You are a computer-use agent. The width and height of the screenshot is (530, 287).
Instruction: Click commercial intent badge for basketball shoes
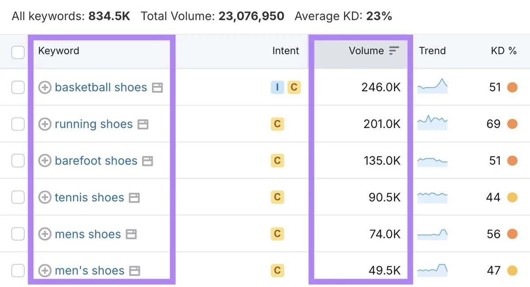(294, 87)
